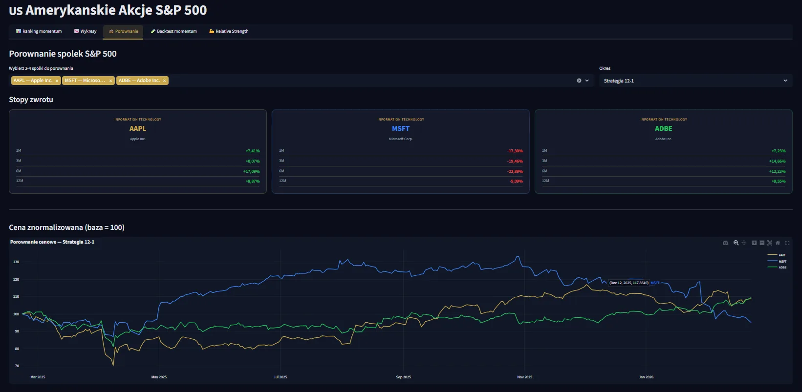Screen dimensions: 802x392
Task: Click the Zoom in plus icon on chart
Action: click(x=754, y=243)
